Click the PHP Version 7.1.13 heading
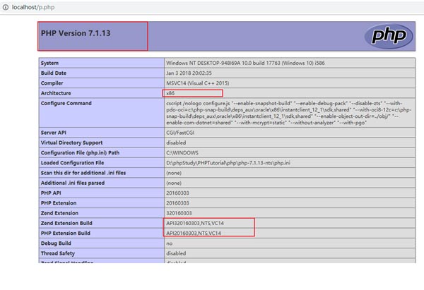Screen dimensions: 424x290 [76, 33]
